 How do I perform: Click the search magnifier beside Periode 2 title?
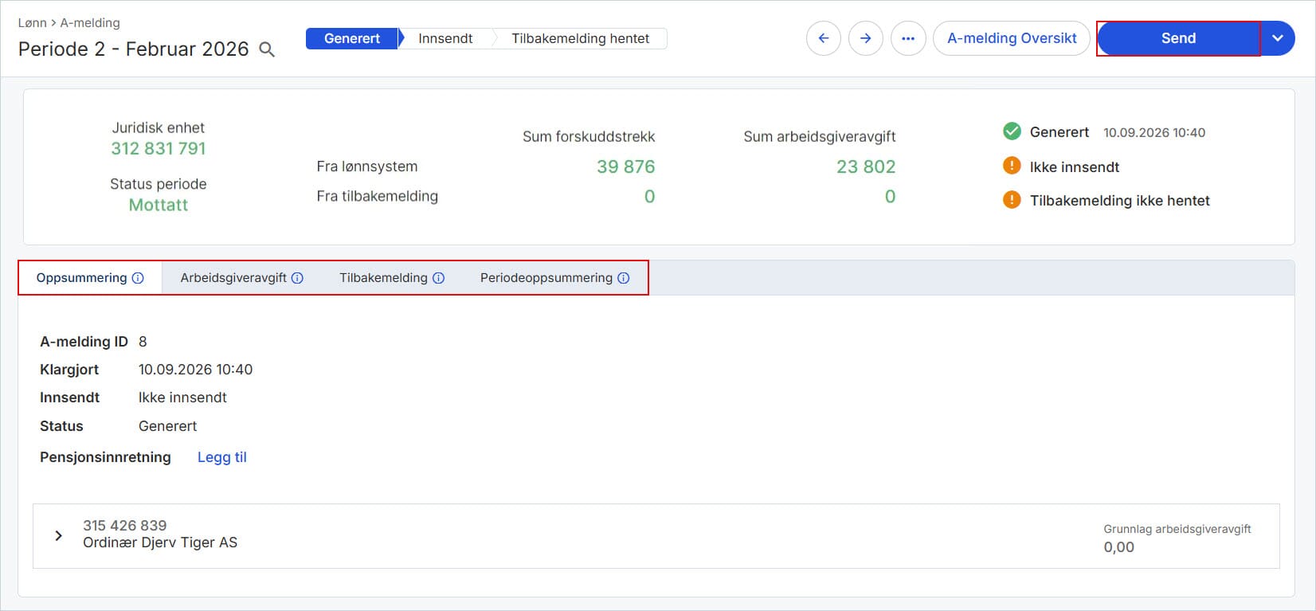tap(268, 49)
